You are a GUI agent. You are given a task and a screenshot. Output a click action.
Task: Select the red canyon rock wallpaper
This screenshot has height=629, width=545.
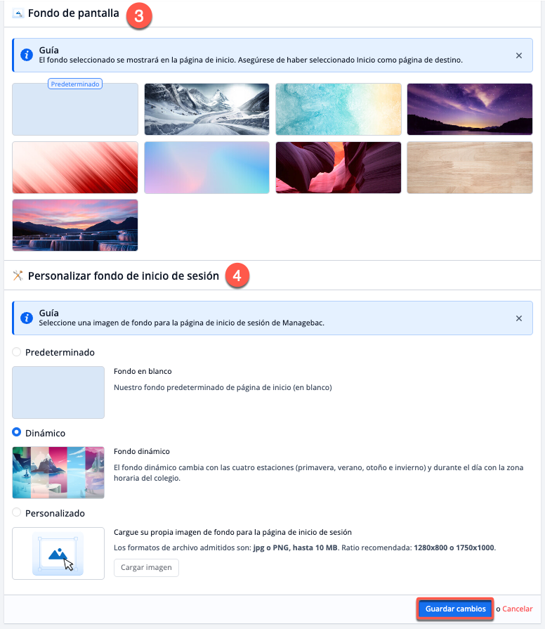pos(339,167)
